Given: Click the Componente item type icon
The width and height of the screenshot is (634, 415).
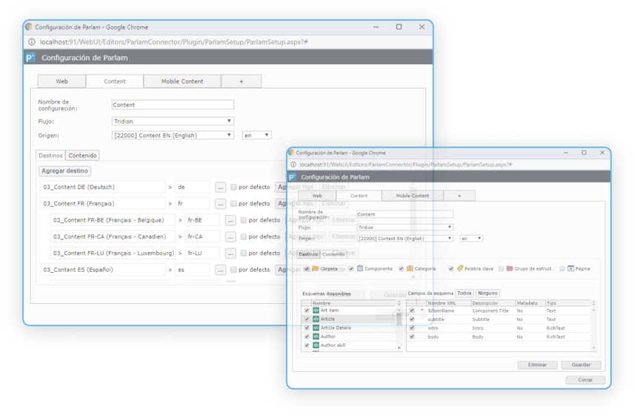Looking at the screenshot, I should (x=359, y=268).
